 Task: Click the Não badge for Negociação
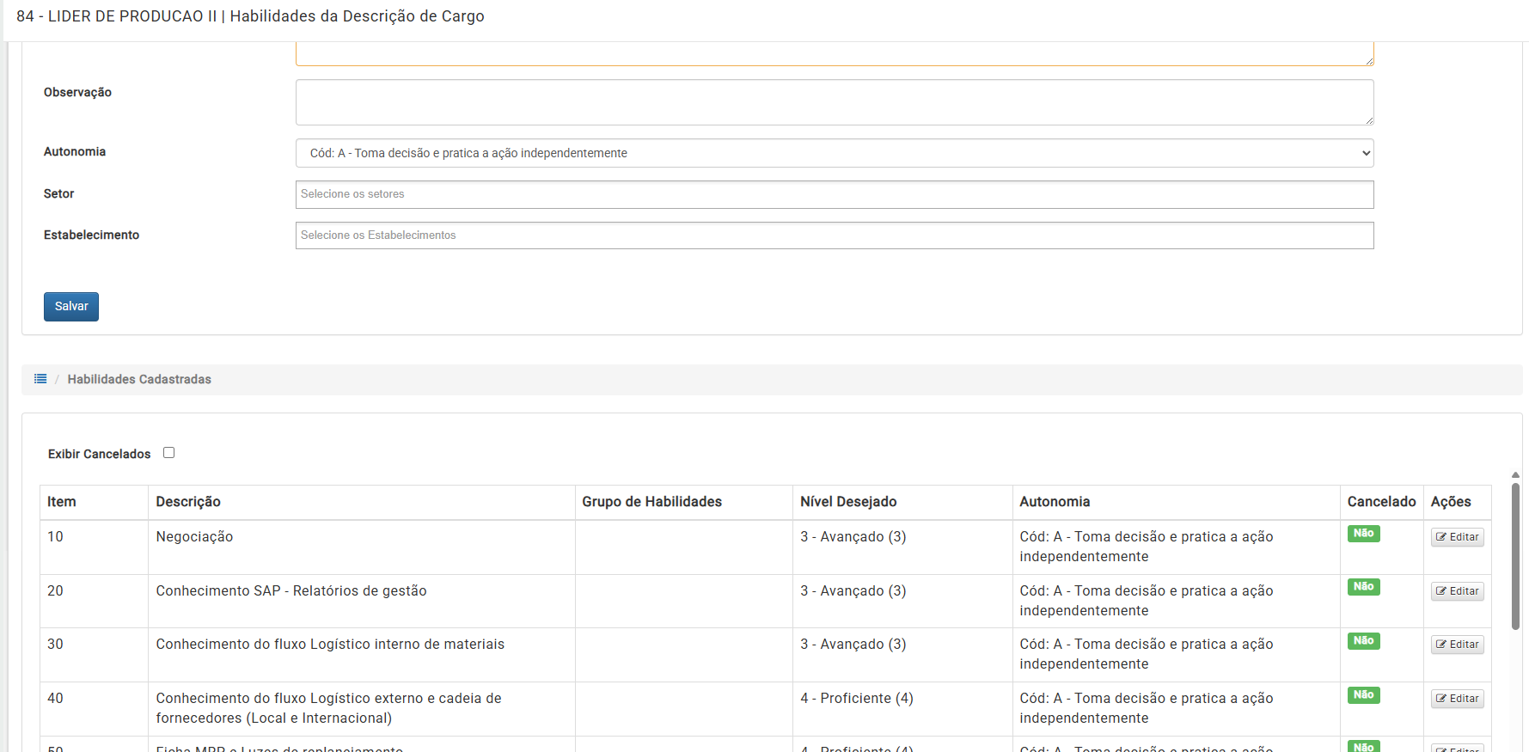(1363, 534)
